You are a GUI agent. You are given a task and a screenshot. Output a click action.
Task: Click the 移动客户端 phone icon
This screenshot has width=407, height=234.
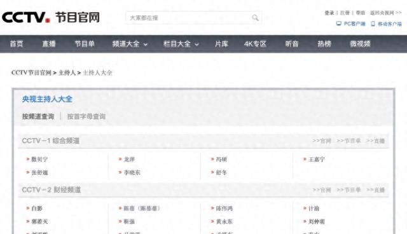coord(373,24)
